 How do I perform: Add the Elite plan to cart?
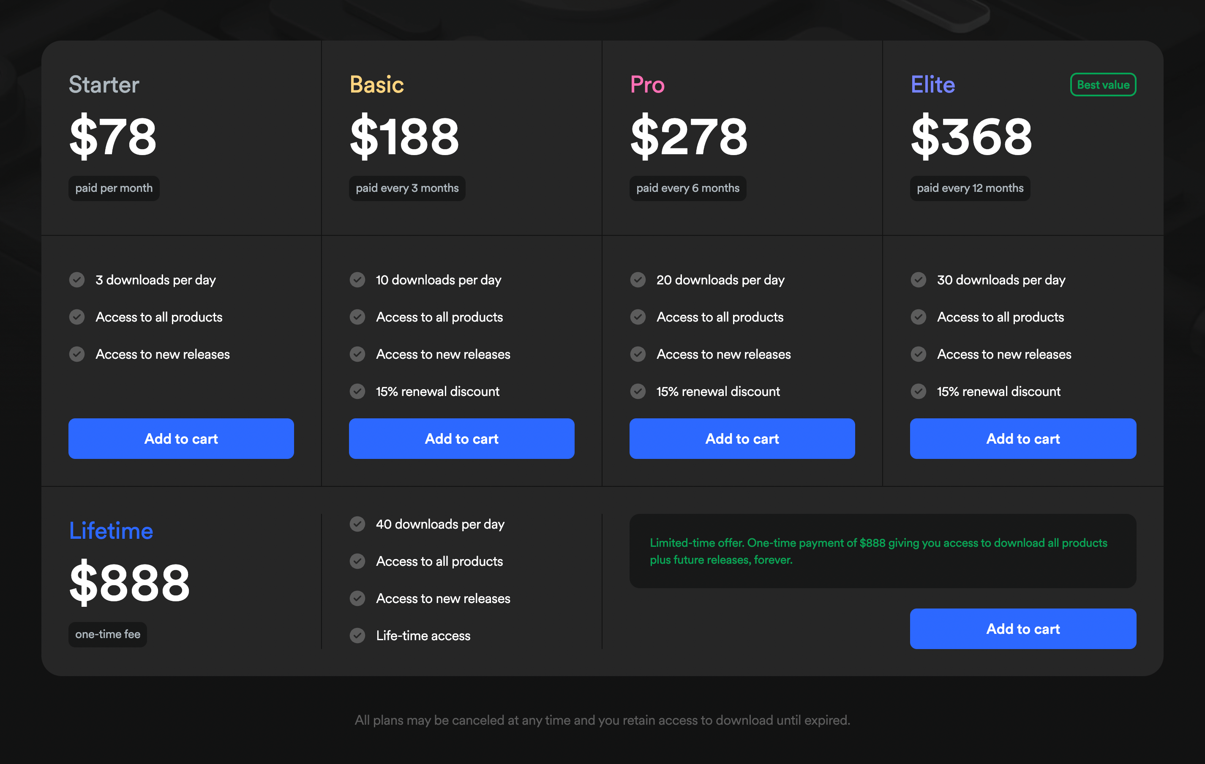pyautogui.click(x=1022, y=439)
